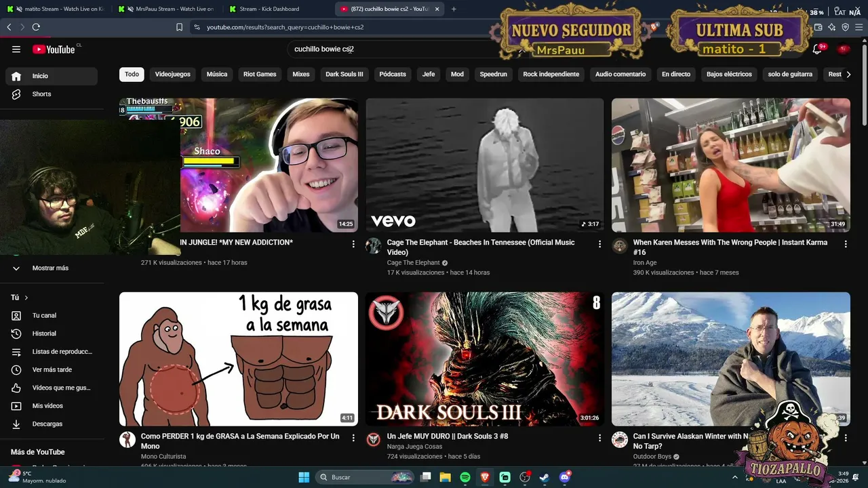Screen dimensions: 868x488
Task: Open options menu for Mono Culturista fat-loss video
Action: click(353, 438)
